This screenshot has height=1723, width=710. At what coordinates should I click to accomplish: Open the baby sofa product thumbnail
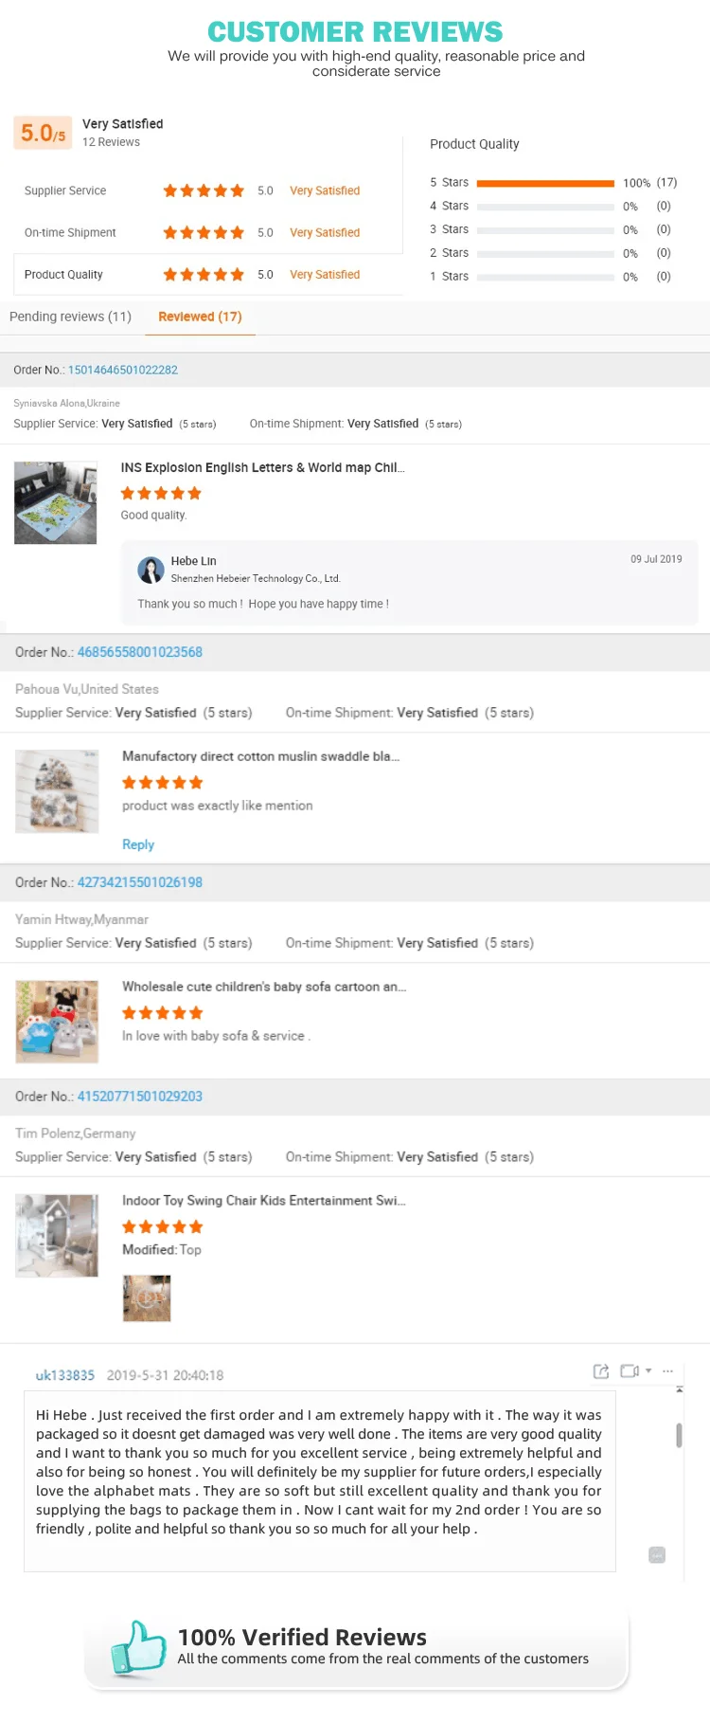(x=57, y=1022)
